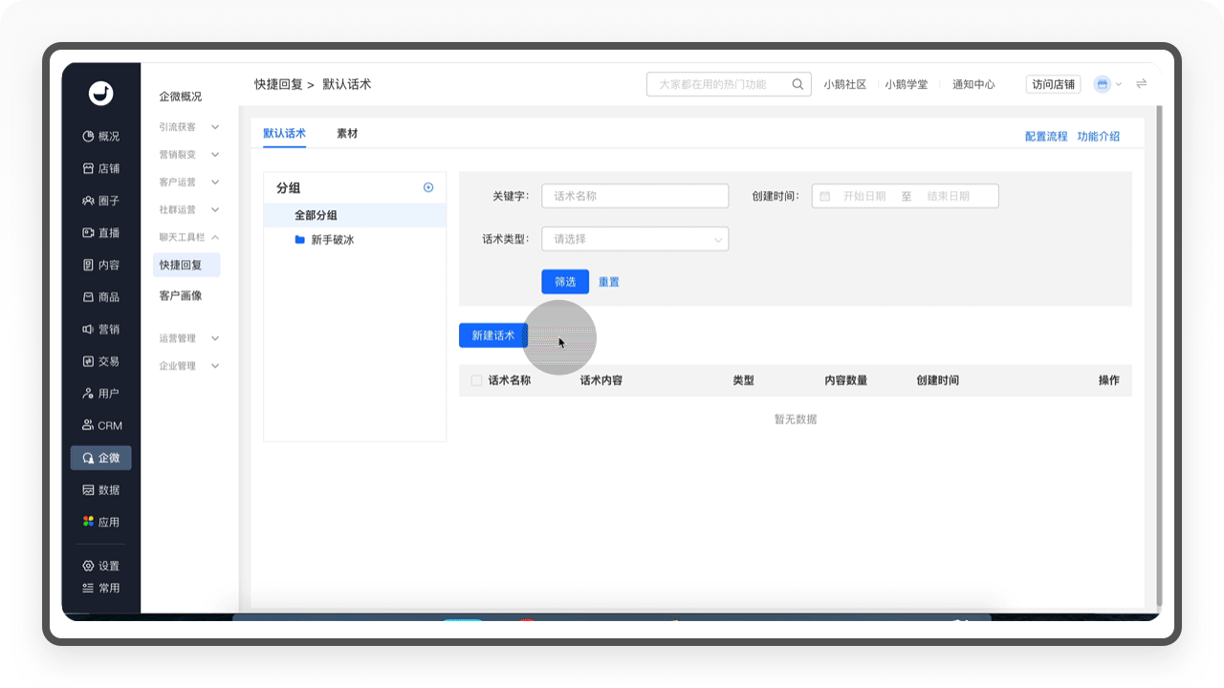The width and height of the screenshot is (1224, 688).
Task: Open 功能介绍 link
Action: point(1099,137)
